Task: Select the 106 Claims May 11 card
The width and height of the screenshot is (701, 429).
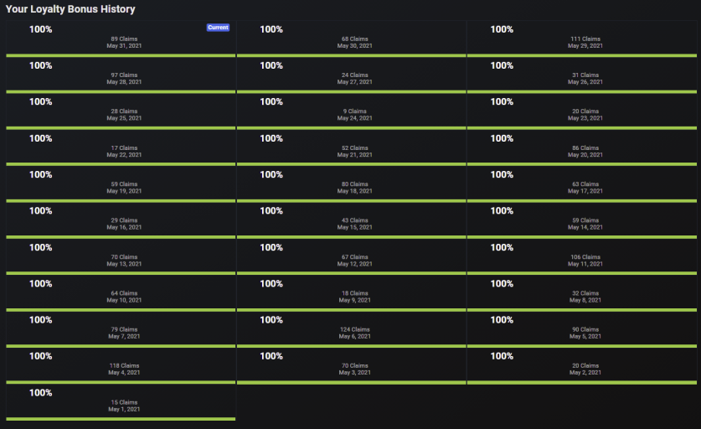Action: 582,257
